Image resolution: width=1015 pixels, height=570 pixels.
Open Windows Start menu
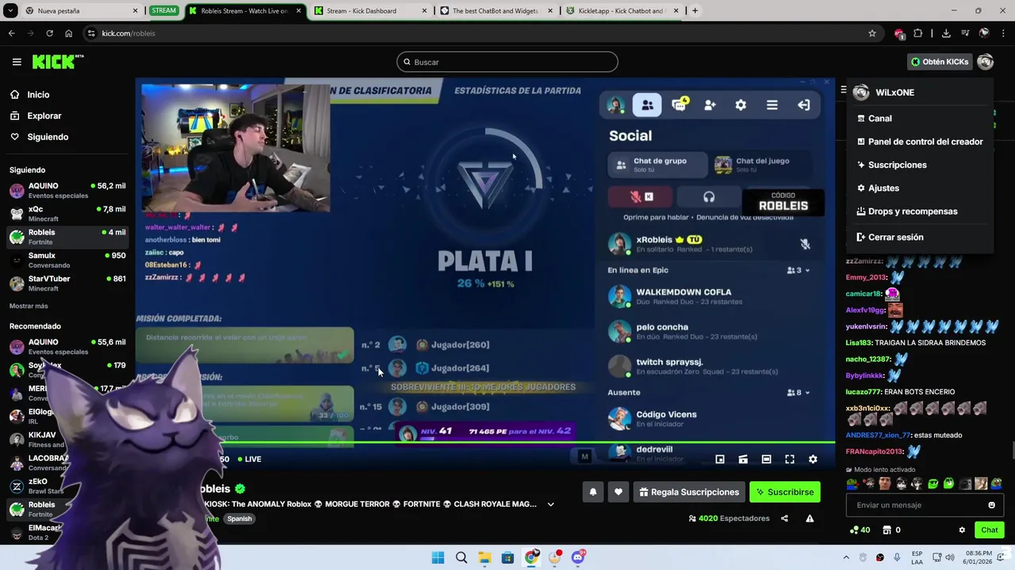438,557
